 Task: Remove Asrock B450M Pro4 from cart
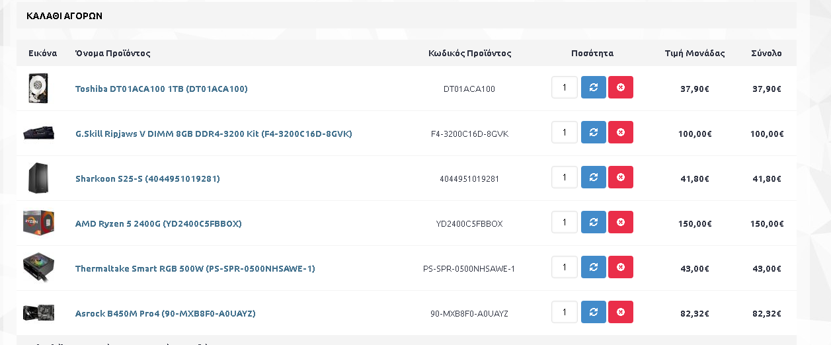click(620, 312)
